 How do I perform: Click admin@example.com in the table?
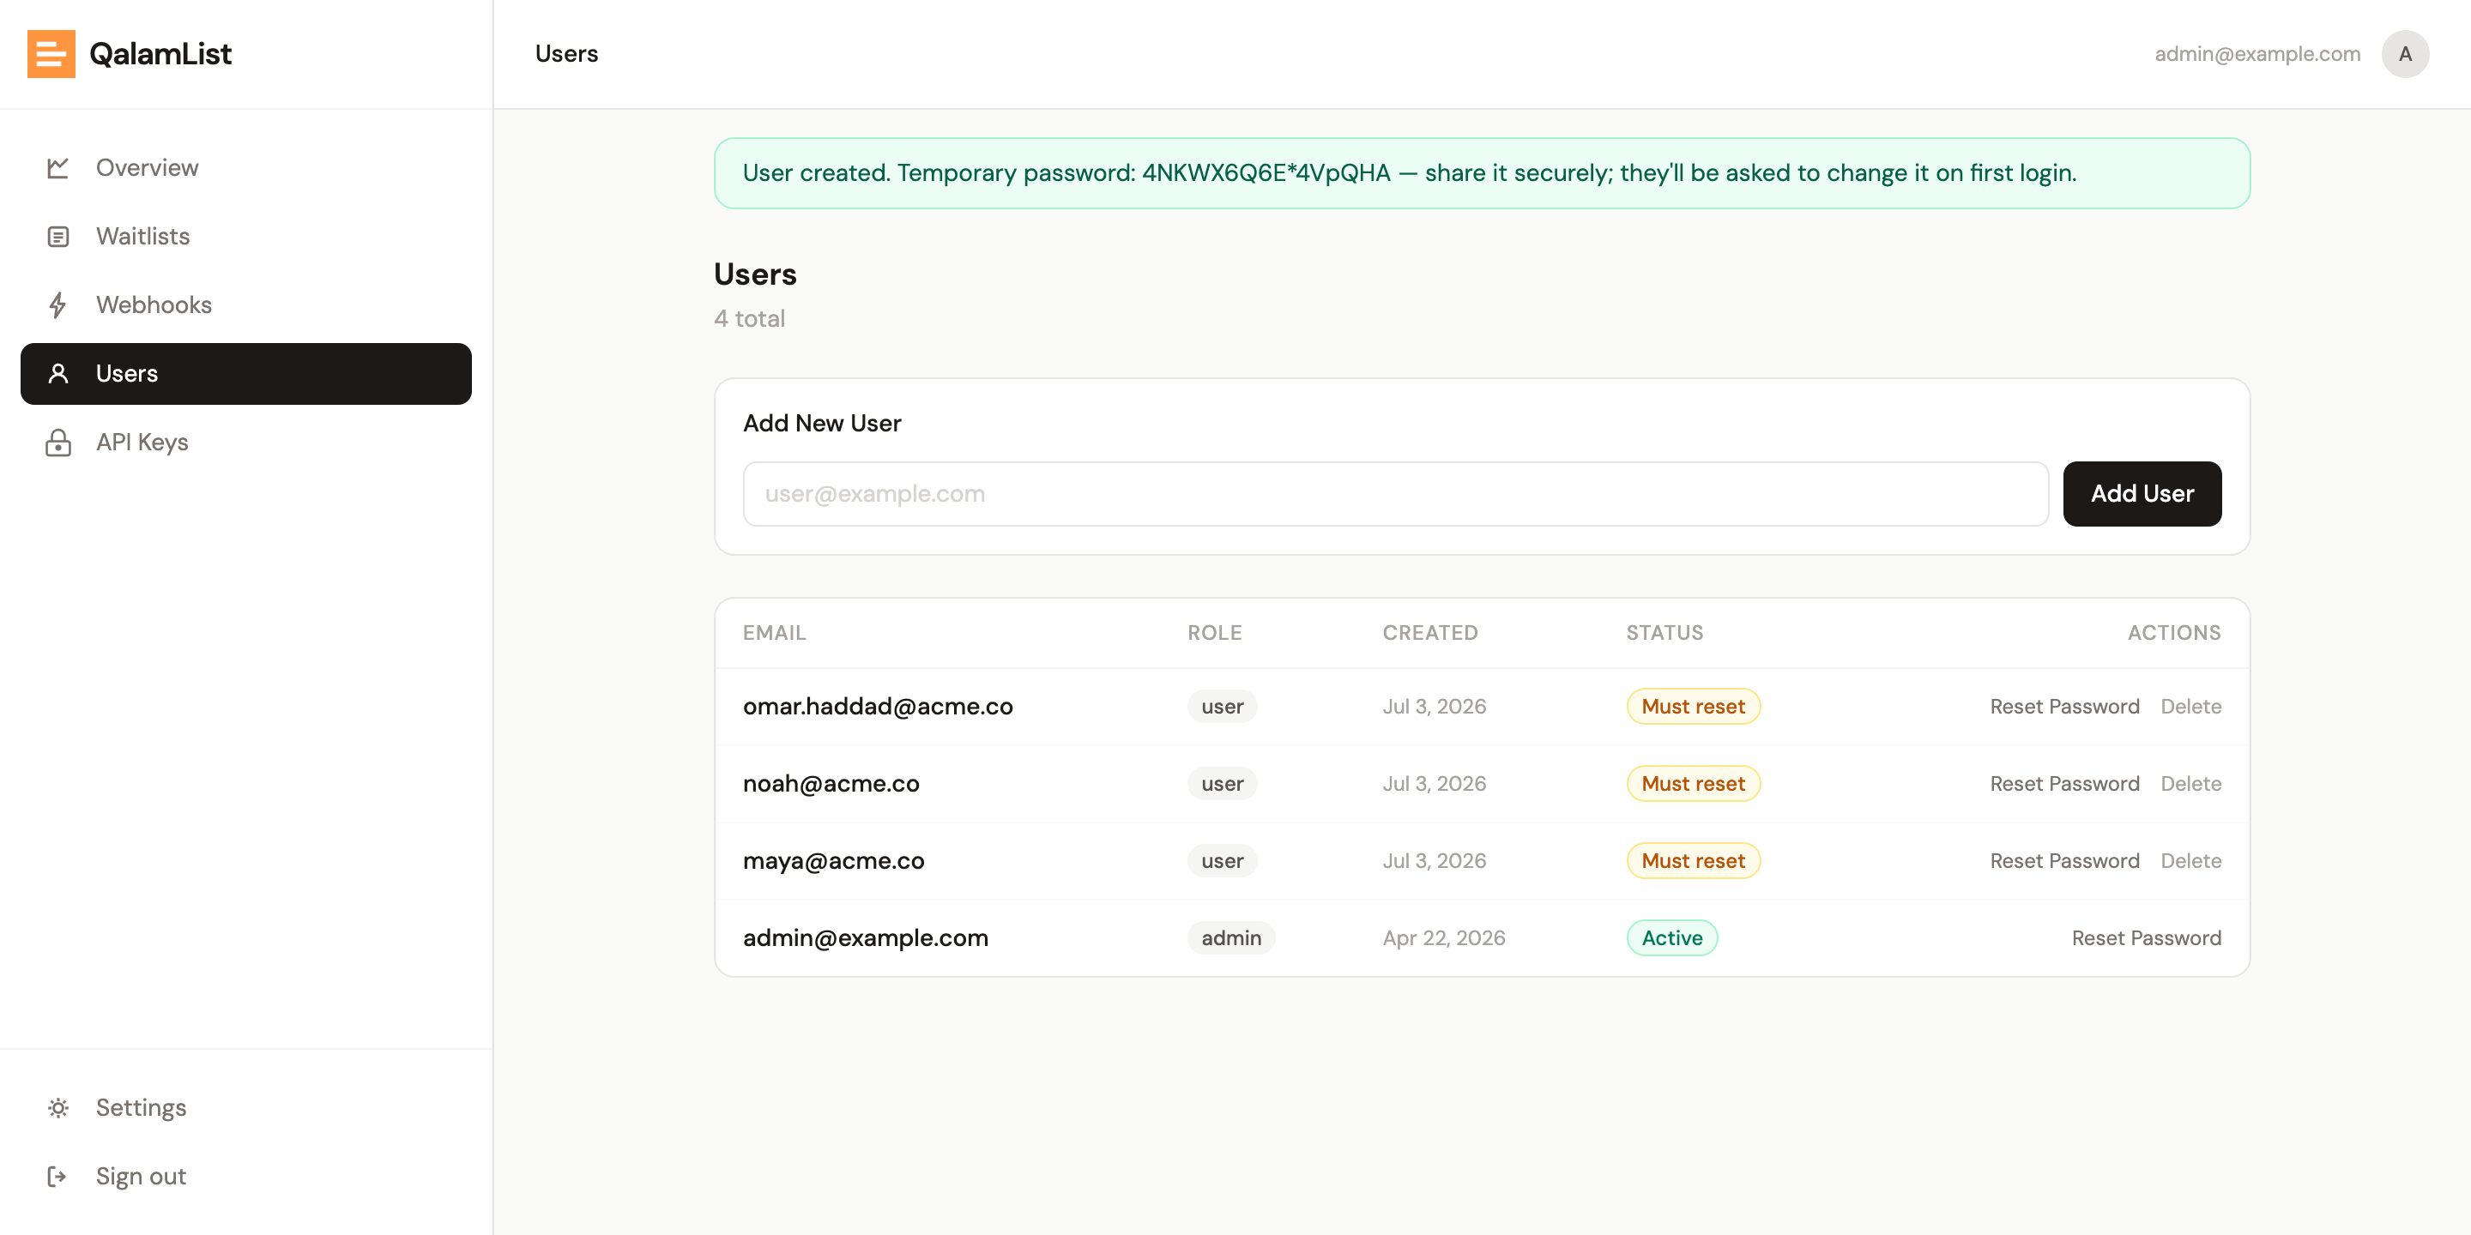(x=865, y=937)
